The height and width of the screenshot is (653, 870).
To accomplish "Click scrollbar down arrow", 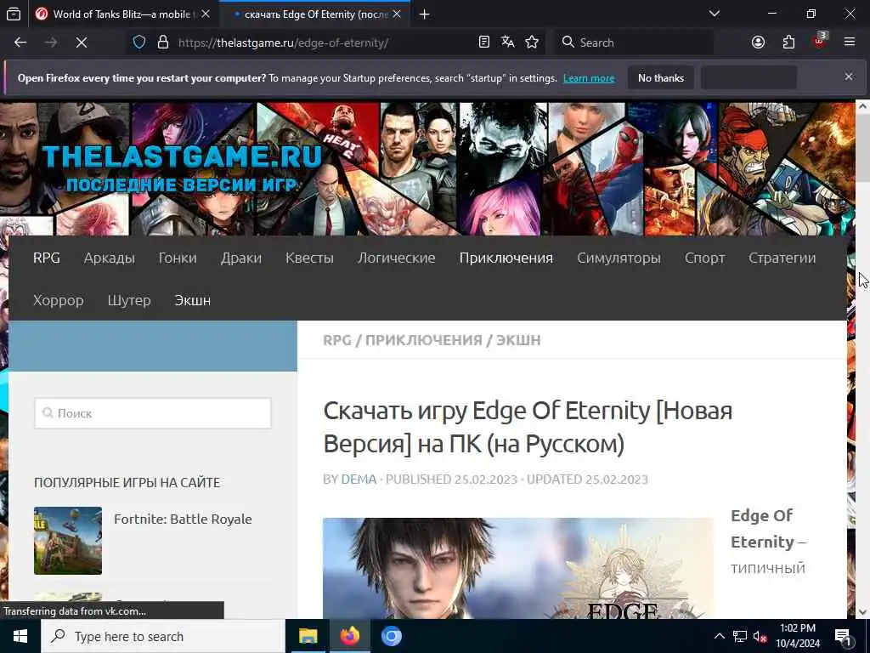I will pyautogui.click(x=863, y=612).
